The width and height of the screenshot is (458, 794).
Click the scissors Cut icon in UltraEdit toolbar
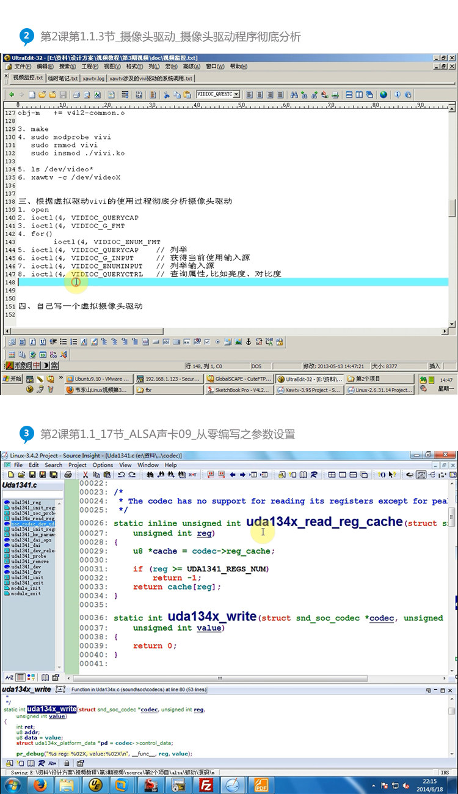point(166,95)
